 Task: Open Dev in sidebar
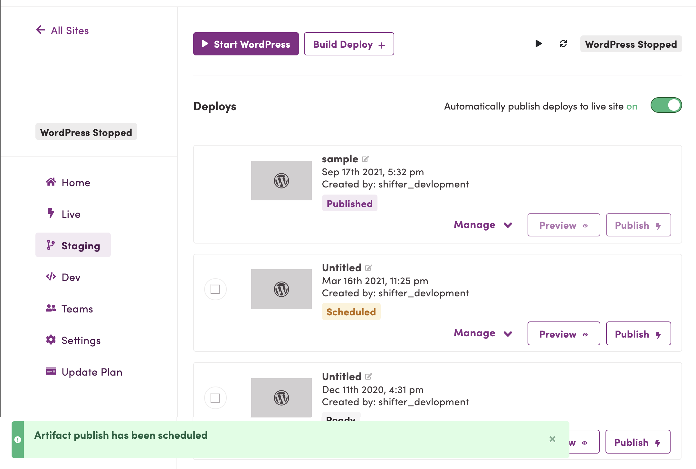(x=63, y=277)
